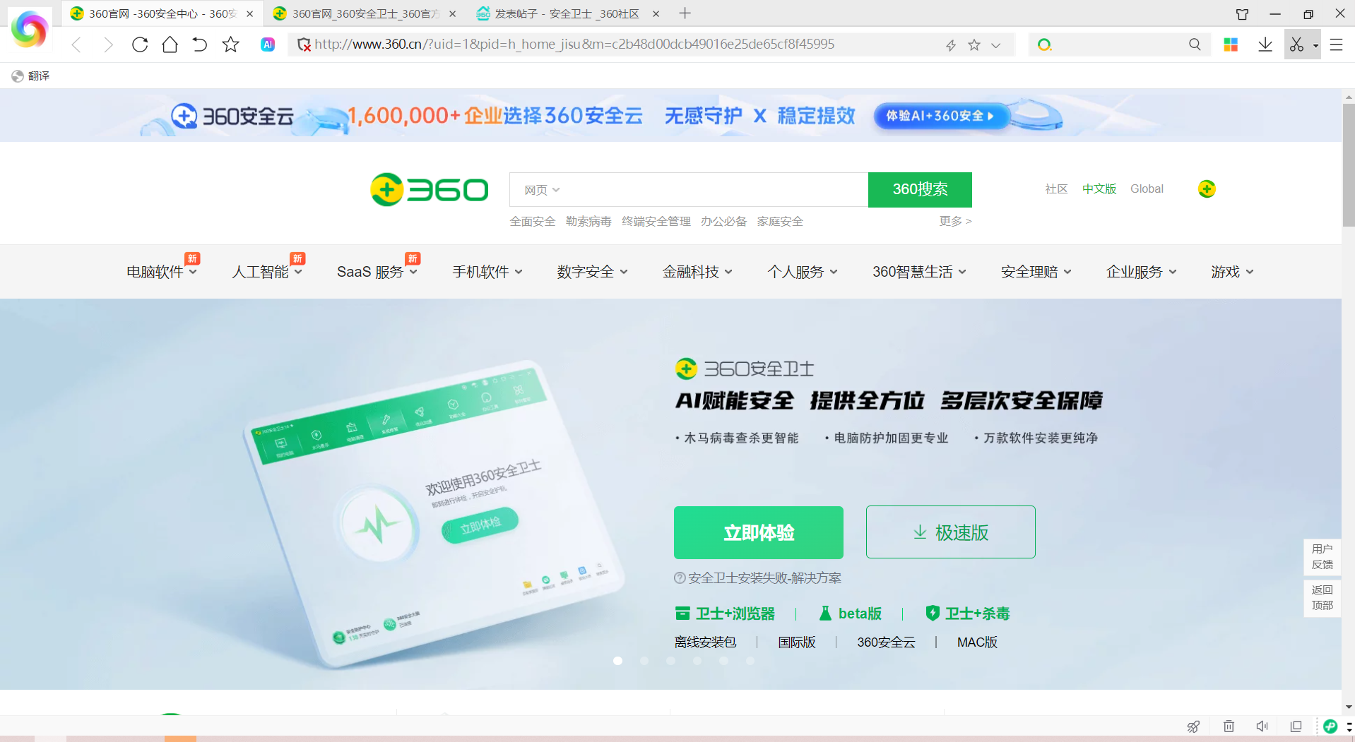This screenshot has width=1355, height=742.
Task: Open the skin shirt icon in title bar
Action: coord(1242,14)
